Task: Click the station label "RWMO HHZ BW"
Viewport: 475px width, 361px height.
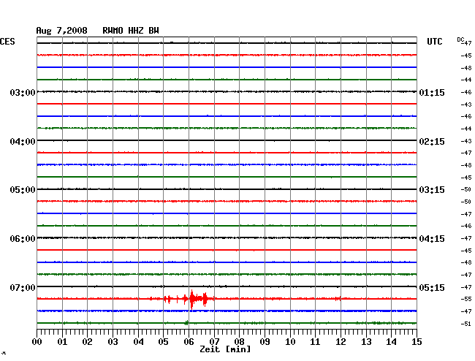Action: point(131,31)
